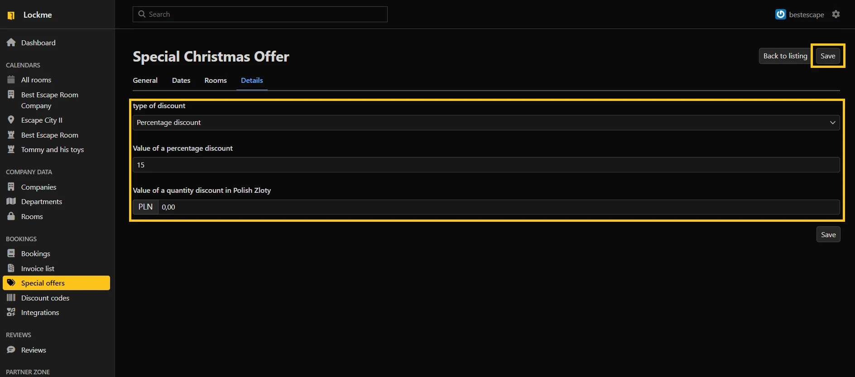Click the Back to listing button
Image resolution: width=855 pixels, height=377 pixels.
(x=785, y=56)
